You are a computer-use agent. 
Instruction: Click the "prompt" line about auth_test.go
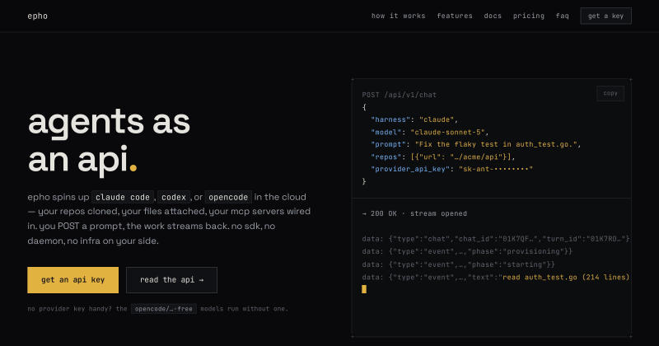(475, 144)
